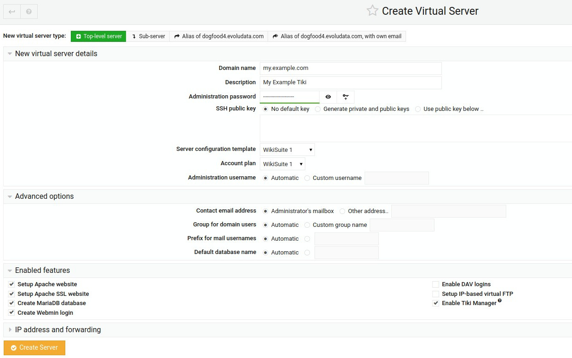Open Server configuration template dropdown

pos(287,150)
